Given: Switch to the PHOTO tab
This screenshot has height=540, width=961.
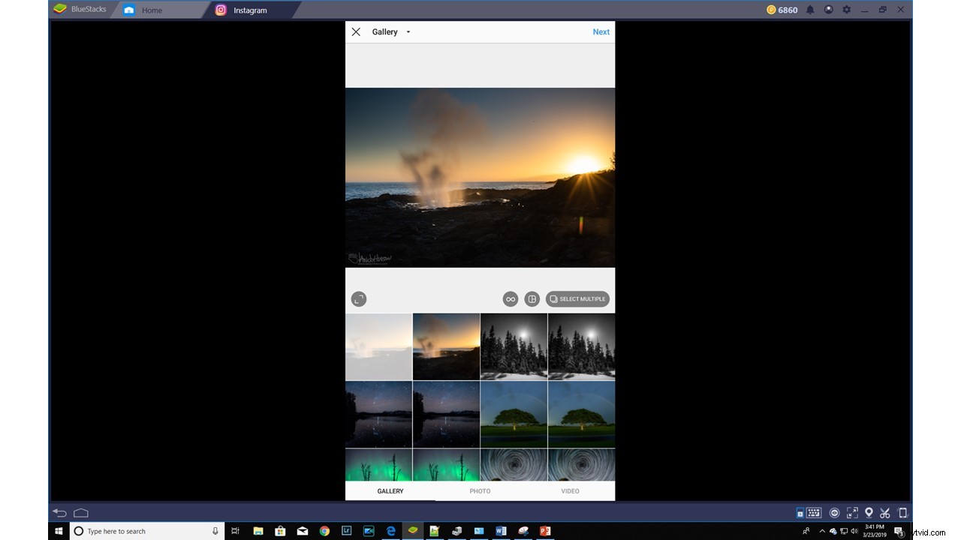Looking at the screenshot, I should coord(480,491).
